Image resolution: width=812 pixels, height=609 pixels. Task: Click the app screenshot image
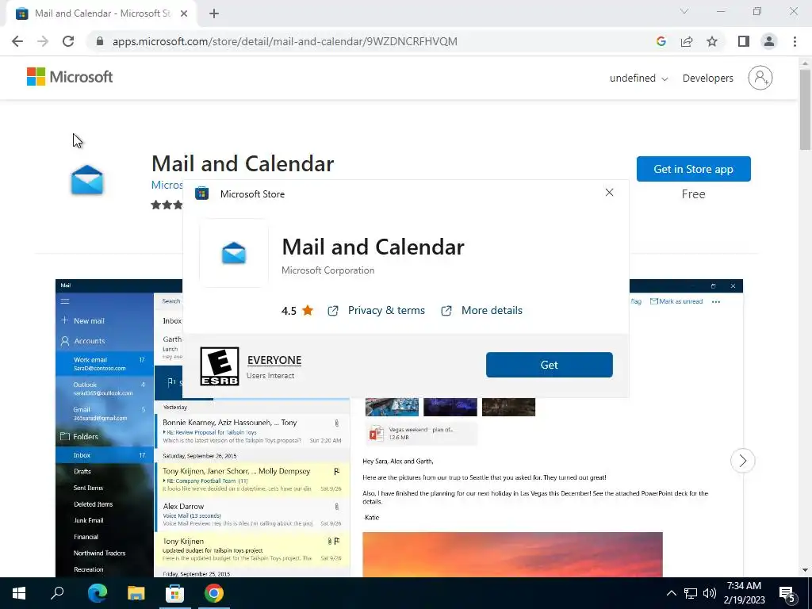[x=399, y=427]
